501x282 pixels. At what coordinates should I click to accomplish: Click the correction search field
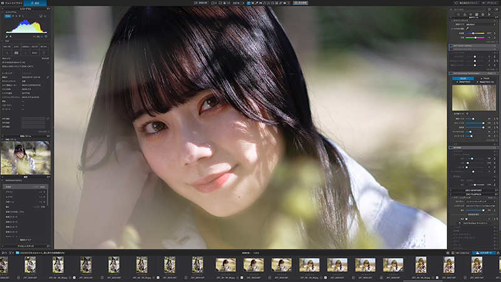click(468, 9)
